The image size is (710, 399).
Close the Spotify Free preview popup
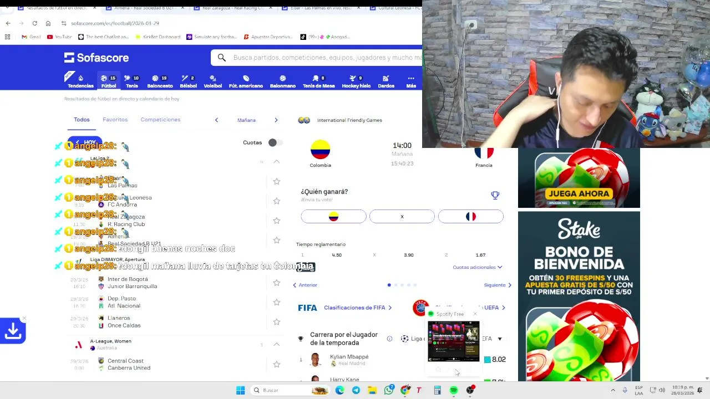(x=475, y=314)
